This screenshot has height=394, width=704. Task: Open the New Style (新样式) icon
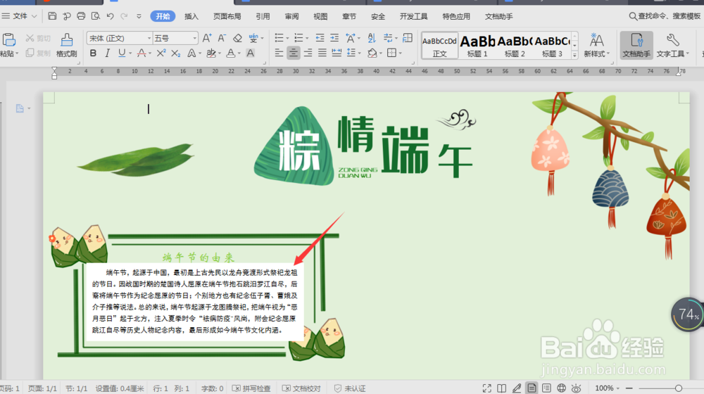click(x=596, y=45)
